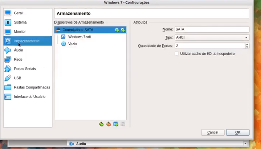Add hard disk to SATA controller
The height and width of the screenshot is (149, 261).
(x=123, y=30)
